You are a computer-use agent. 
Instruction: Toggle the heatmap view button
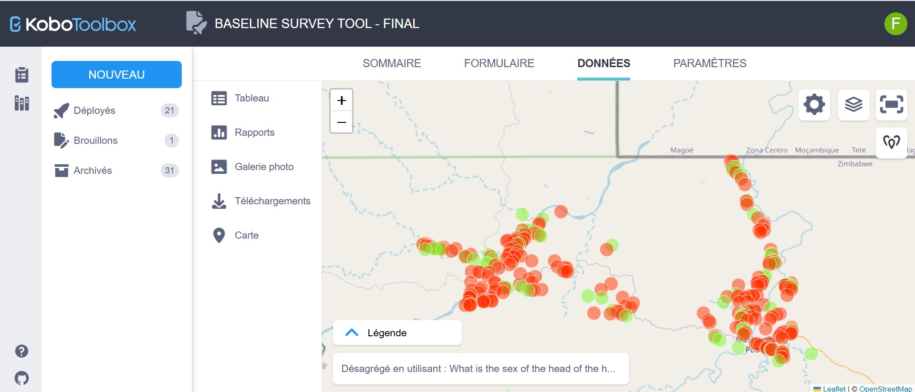coord(891,142)
